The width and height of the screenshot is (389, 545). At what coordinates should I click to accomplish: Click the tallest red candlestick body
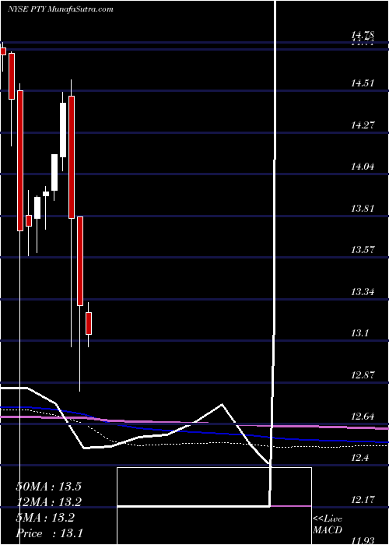click(20, 160)
